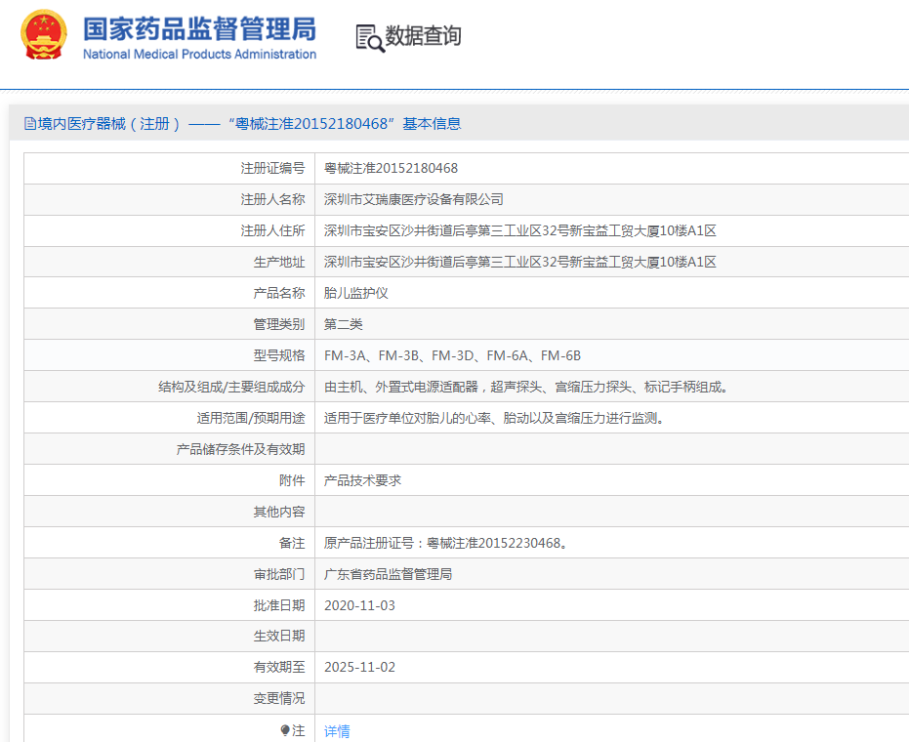
Task: Click the 审批部门 label
Action: point(279,574)
